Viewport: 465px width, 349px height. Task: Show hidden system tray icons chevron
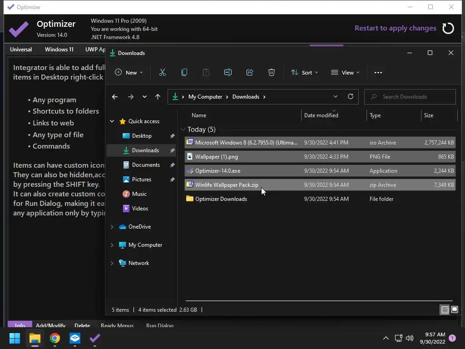(x=386, y=338)
